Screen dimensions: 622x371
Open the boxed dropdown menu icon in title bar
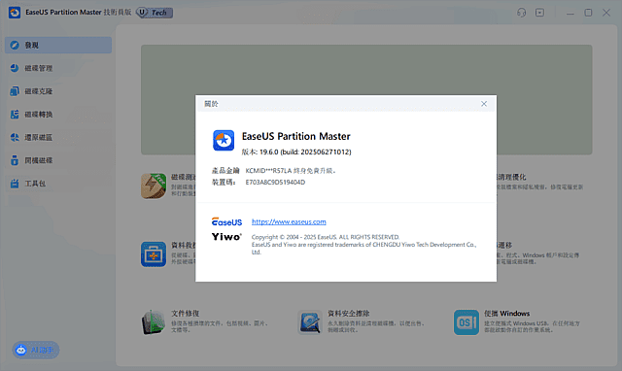point(540,13)
